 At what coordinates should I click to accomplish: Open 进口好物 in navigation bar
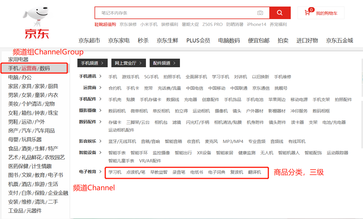307,40
